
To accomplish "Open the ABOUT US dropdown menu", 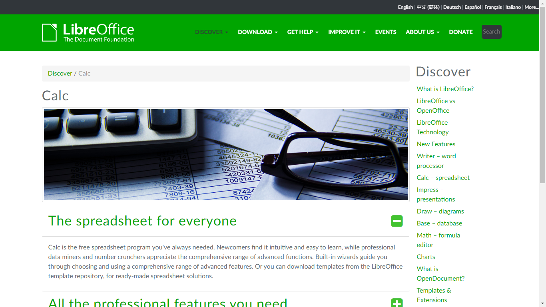I will pos(422,32).
